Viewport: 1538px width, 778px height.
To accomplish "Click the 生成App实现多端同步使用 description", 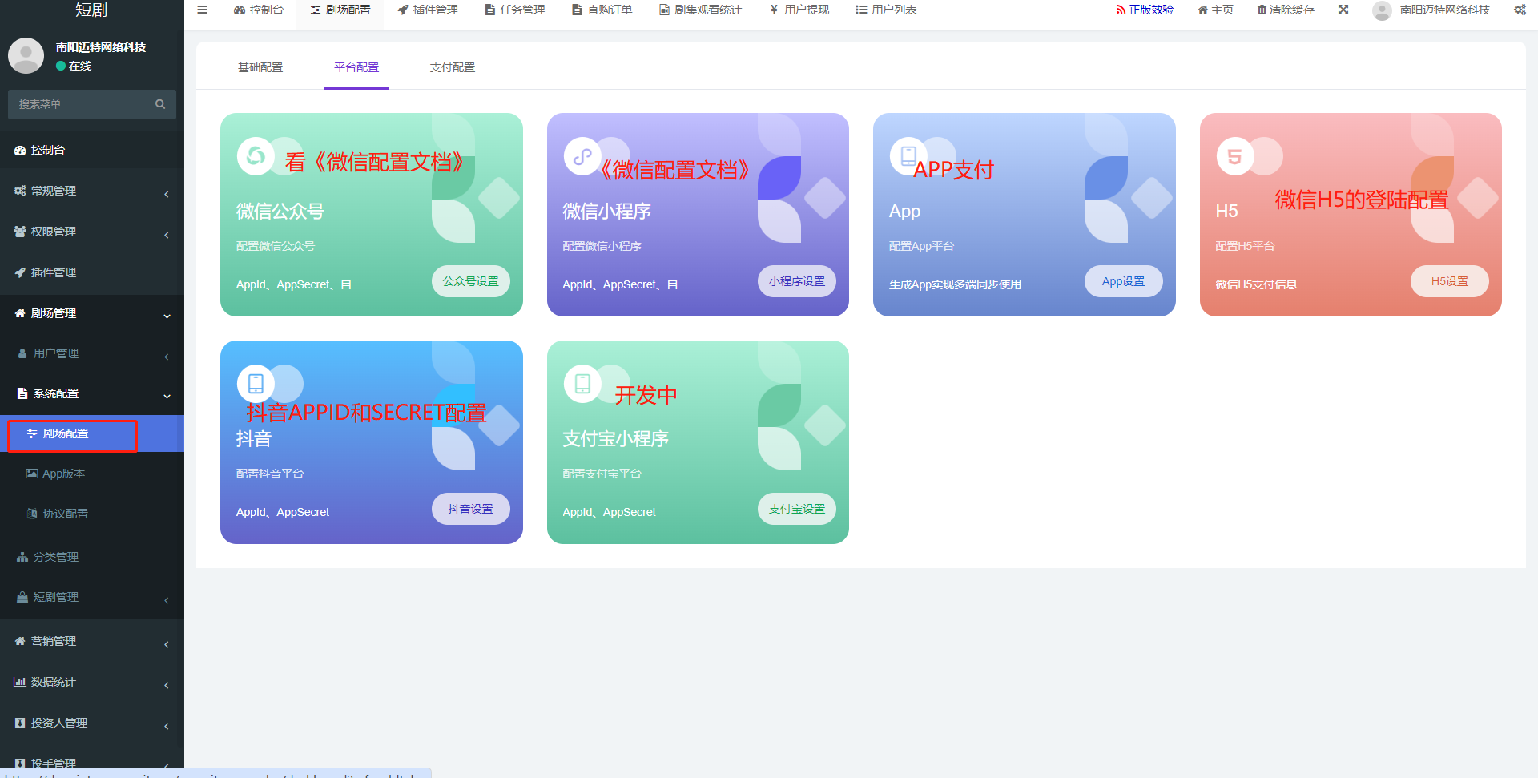I will [955, 284].
